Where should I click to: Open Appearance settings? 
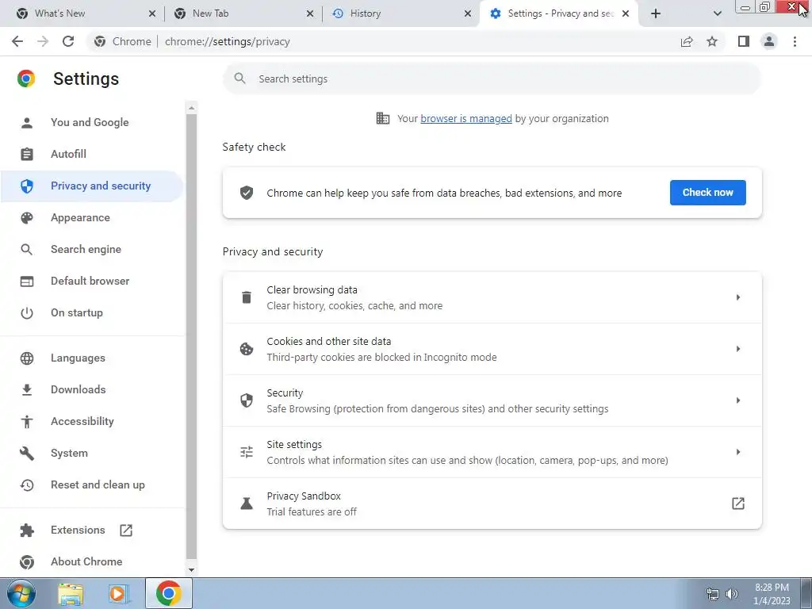(x=92, y=217)
